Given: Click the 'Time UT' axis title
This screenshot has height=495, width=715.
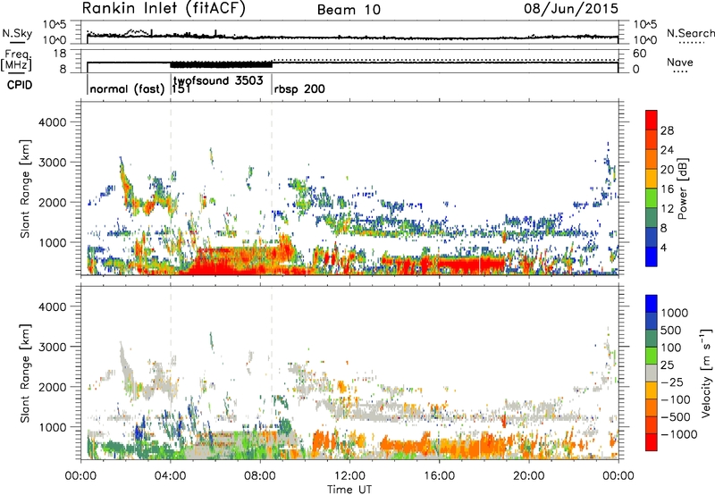Looking at the screenshot, I should [x=349, y=490].
